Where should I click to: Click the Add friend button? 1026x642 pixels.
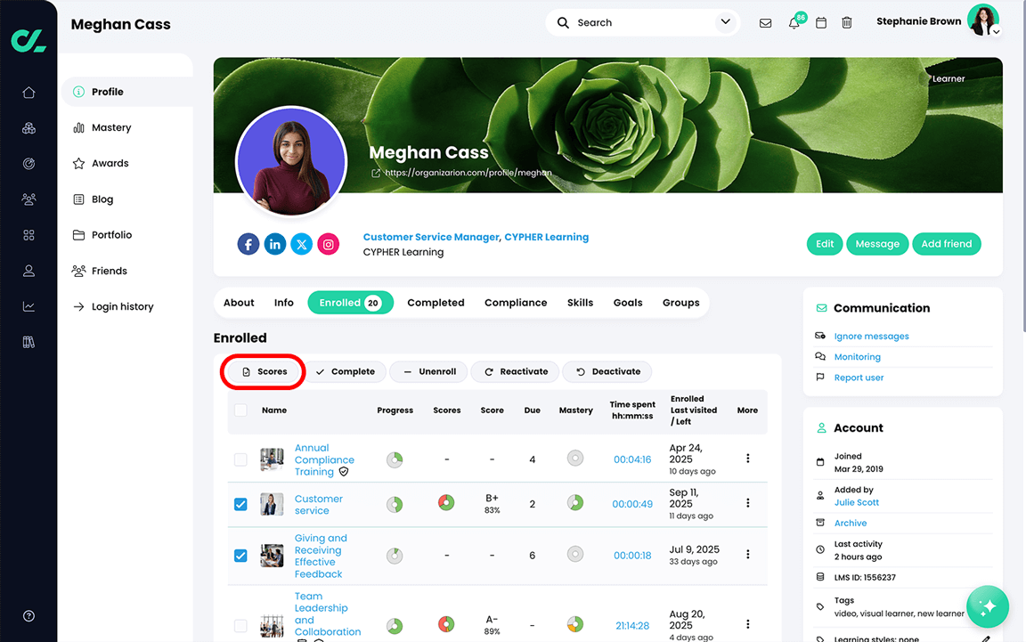pos(946,243)
